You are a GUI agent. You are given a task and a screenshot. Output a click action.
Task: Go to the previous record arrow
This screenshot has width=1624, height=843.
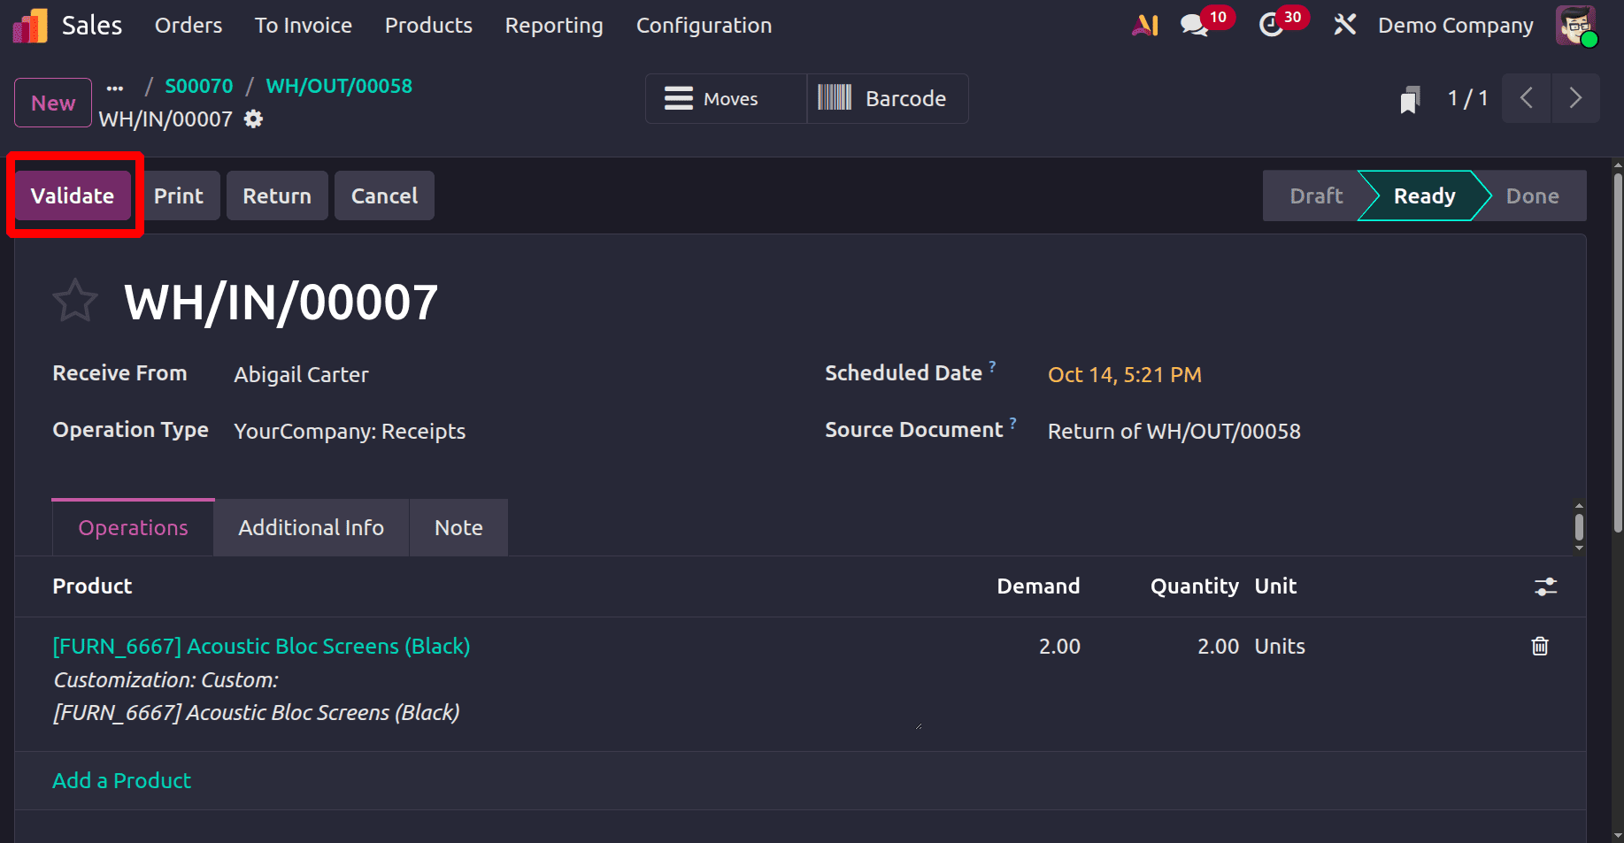click(1527, 98)
